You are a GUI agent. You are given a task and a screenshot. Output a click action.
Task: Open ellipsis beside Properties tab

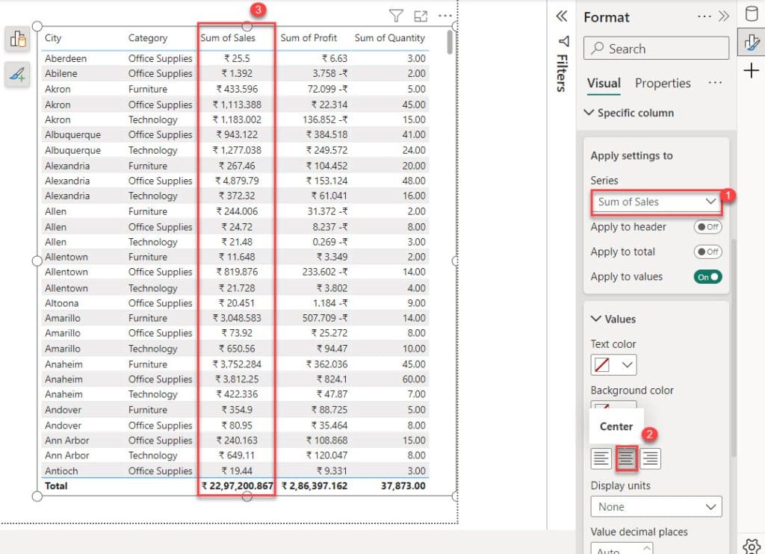[x=715, y=83]
